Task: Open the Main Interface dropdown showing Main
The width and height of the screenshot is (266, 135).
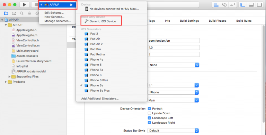Action: 173,100
